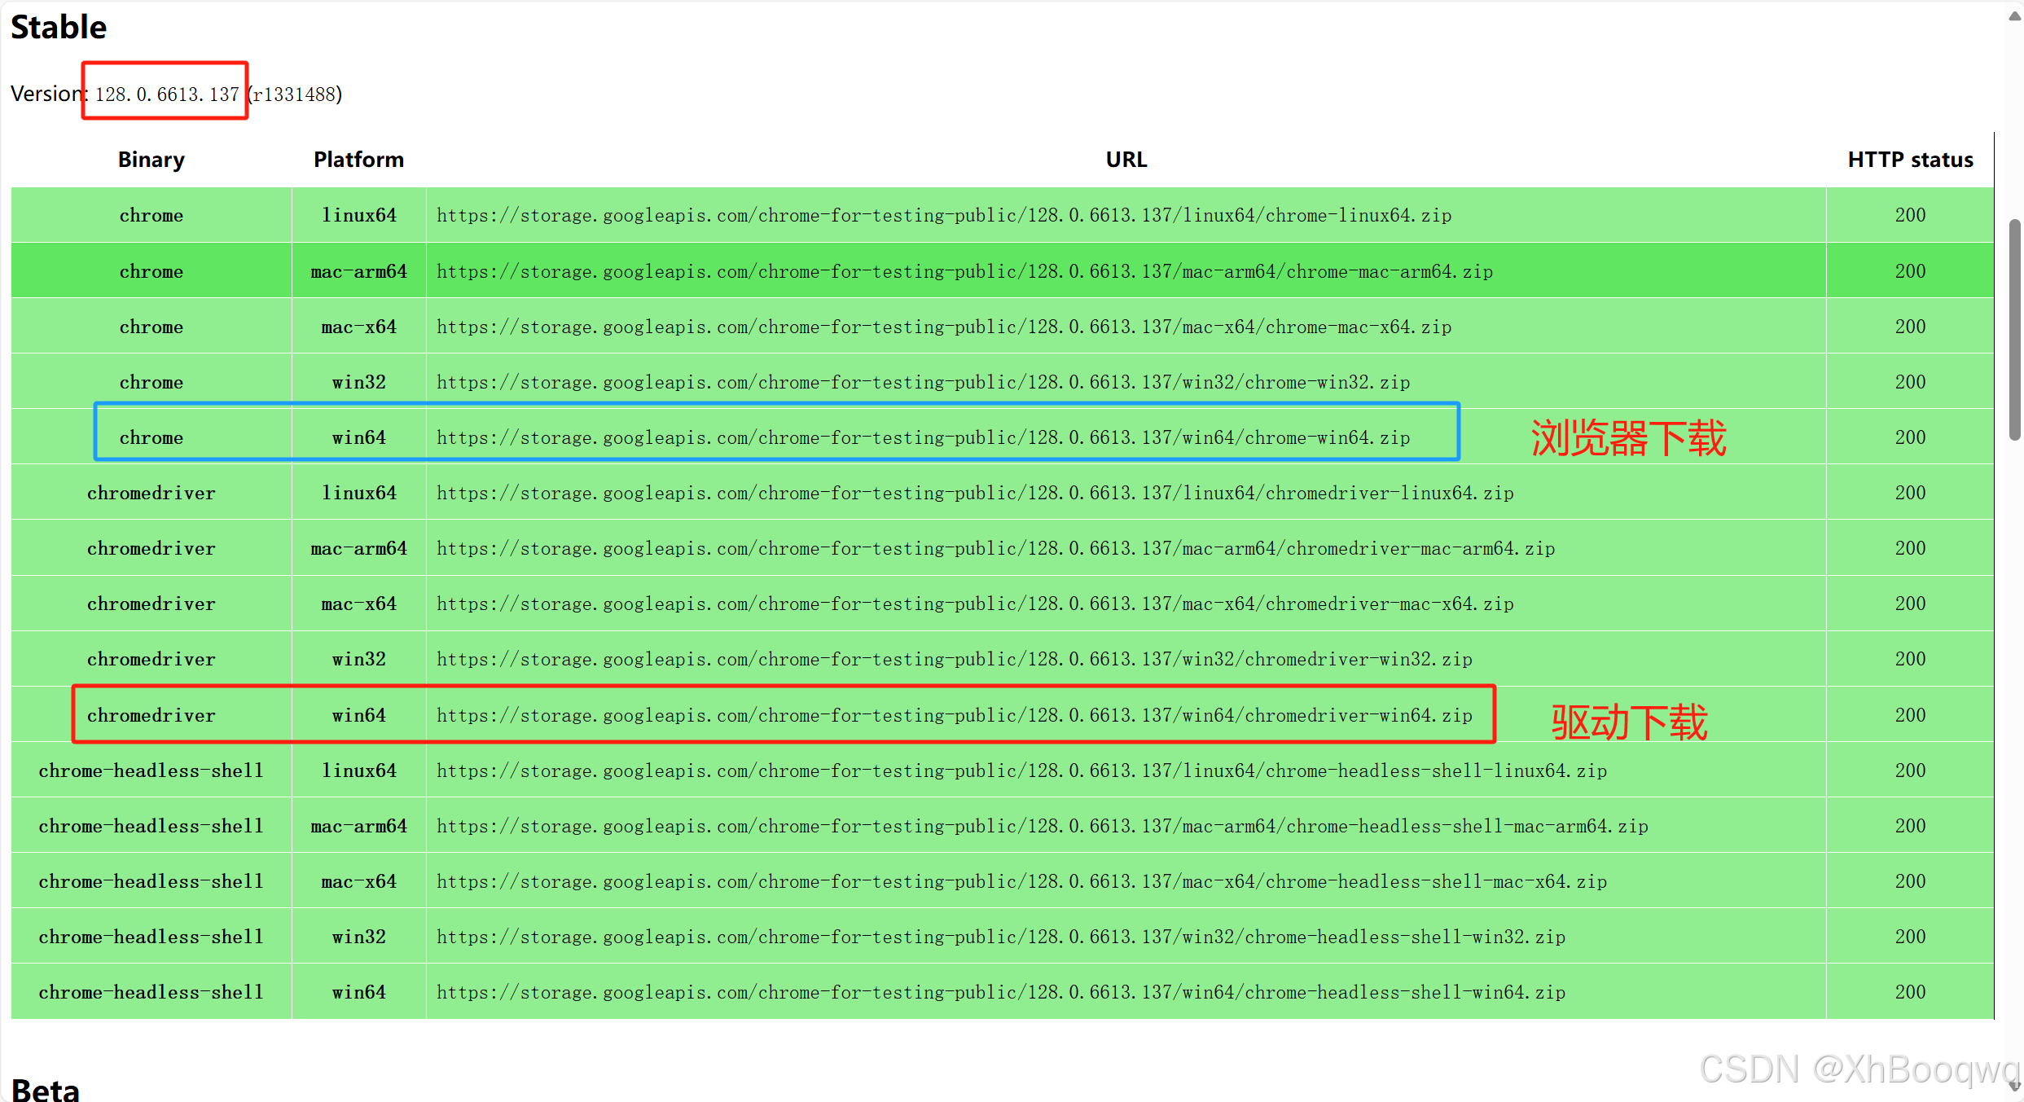Click the URL column header
The width and height of the screenshot is (2024, 1102).
[1126, 160]
